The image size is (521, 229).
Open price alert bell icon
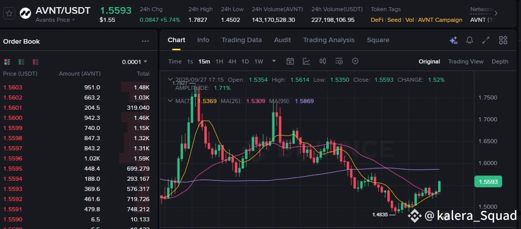tap(470, 40)
